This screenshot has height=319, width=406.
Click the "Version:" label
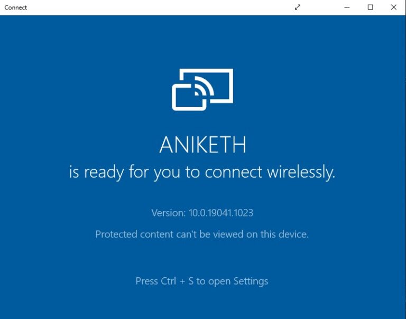coord(169,213)
